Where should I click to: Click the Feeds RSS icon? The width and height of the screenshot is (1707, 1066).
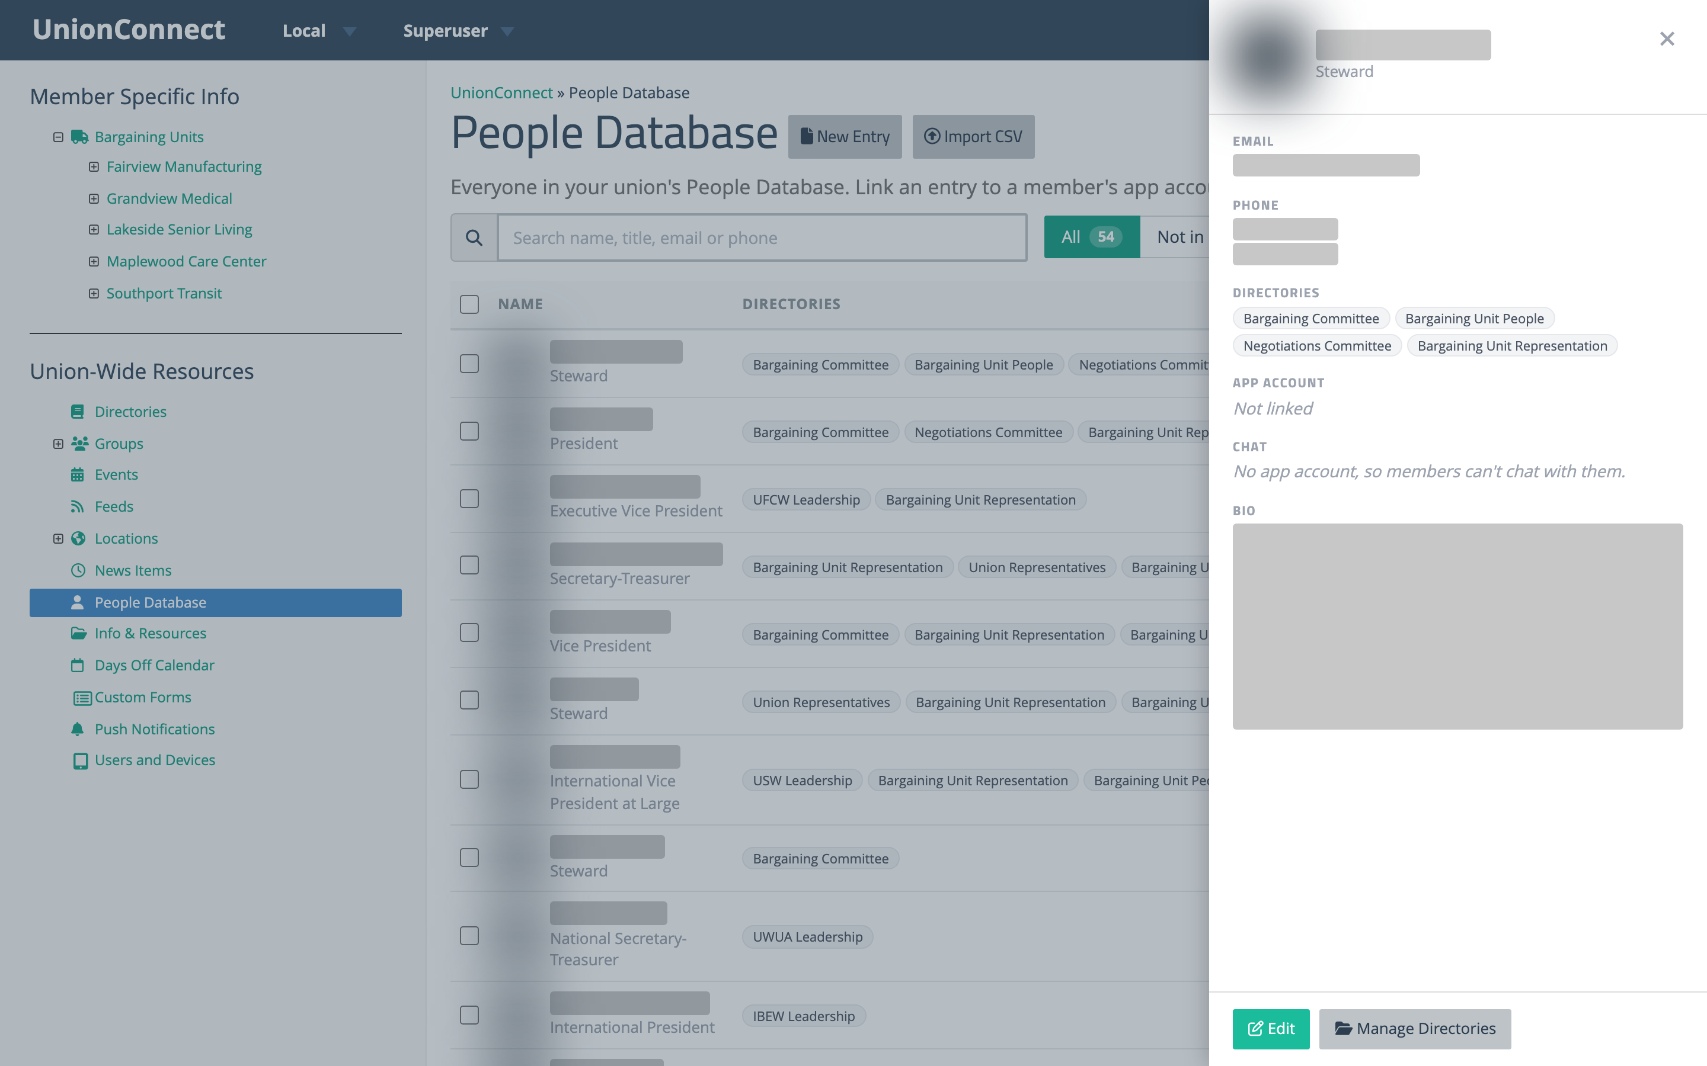(x=78, y=506)
